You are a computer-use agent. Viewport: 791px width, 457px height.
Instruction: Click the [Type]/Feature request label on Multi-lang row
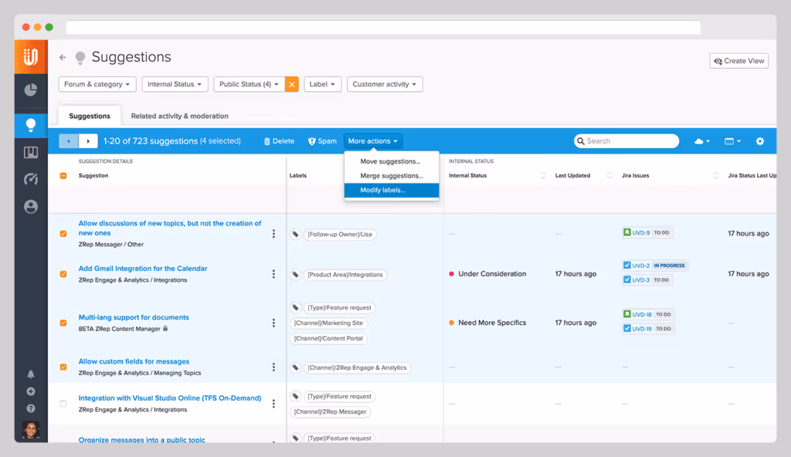[x=340, y=308]
